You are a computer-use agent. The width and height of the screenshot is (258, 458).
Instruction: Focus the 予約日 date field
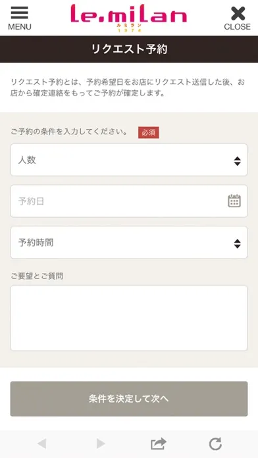click(129, 201)
